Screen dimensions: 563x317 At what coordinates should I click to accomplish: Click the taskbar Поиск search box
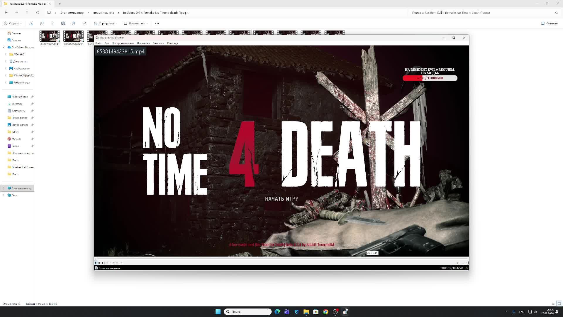[248, 312]
